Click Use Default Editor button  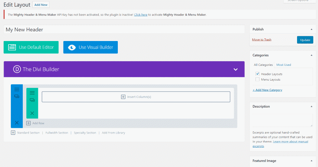click(31, 47)
